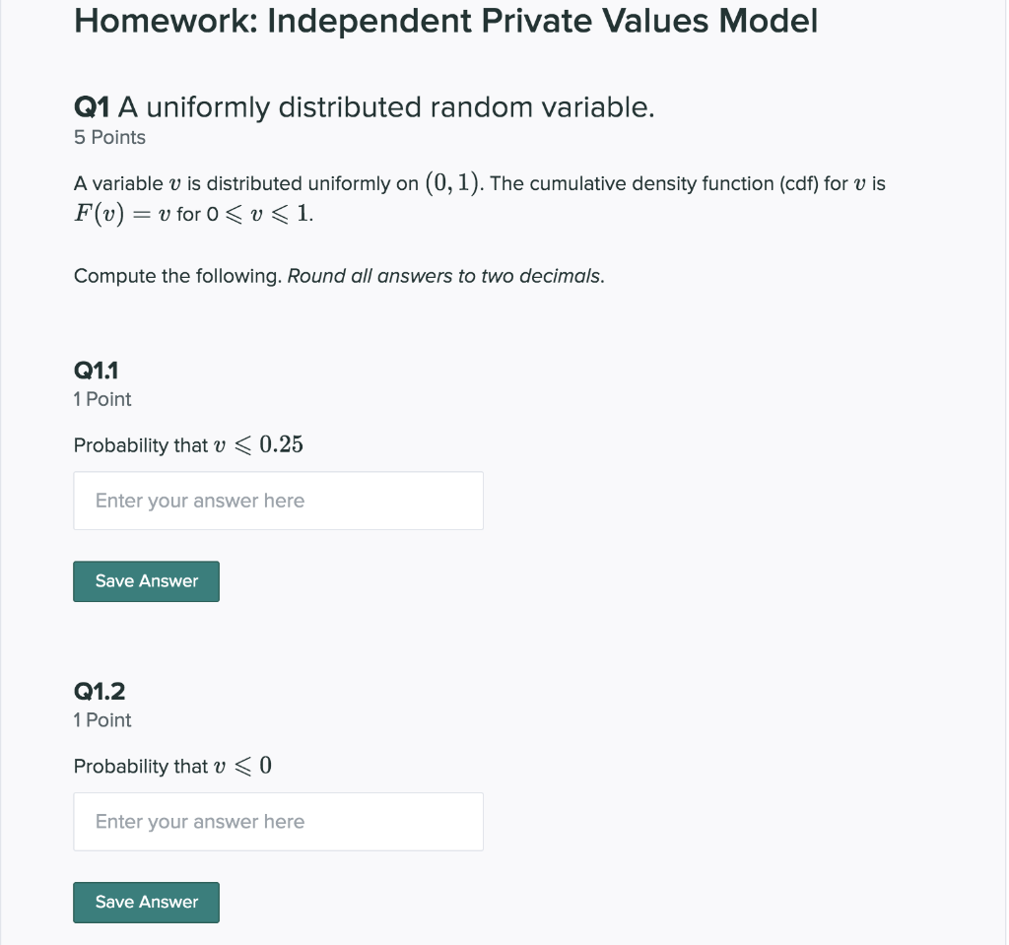
Task: Click the placeholder text in the second answer box
Action: [x=200, y=821]
